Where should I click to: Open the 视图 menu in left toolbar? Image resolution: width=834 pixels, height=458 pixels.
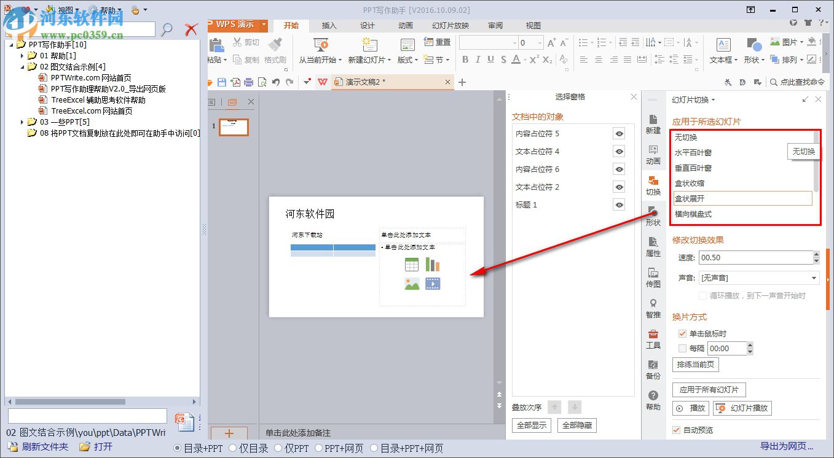tap(66, 10)
